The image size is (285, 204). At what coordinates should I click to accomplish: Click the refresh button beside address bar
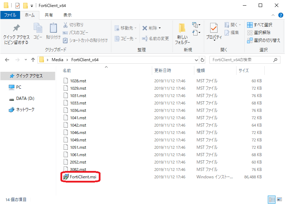[x=202, y=60]
